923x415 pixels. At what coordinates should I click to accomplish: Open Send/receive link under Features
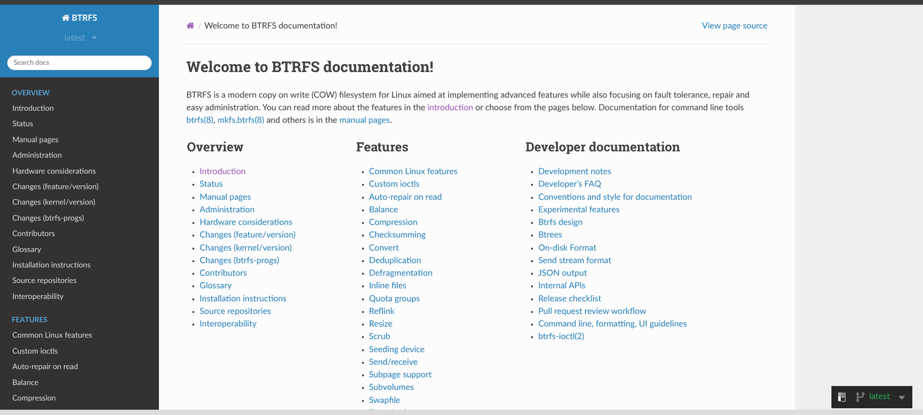(x=393, y=362)
